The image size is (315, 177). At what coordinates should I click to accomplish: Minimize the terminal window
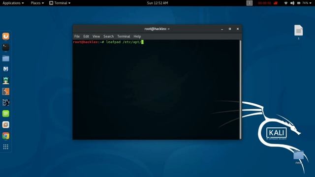tap(222, 29)
